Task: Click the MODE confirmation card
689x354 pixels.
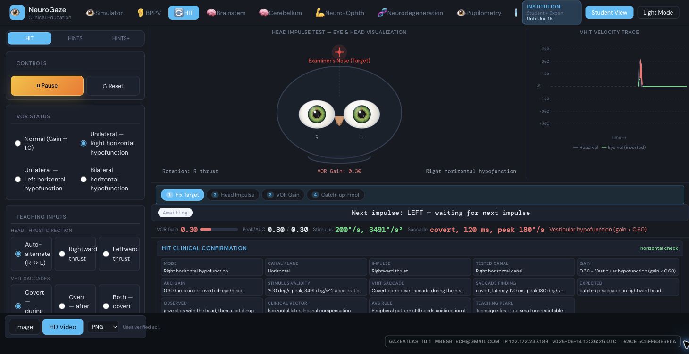Action: click(212, 267)
